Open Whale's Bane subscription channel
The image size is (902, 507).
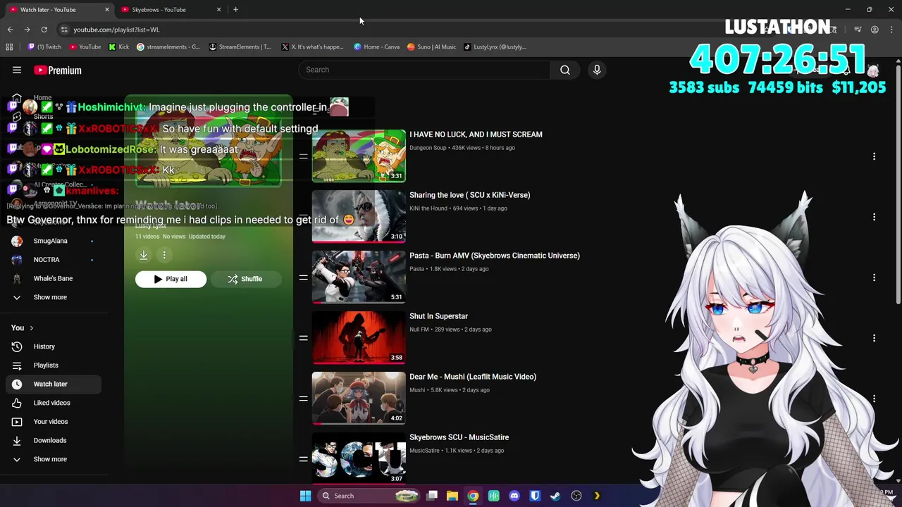click(x=53, y=279)
